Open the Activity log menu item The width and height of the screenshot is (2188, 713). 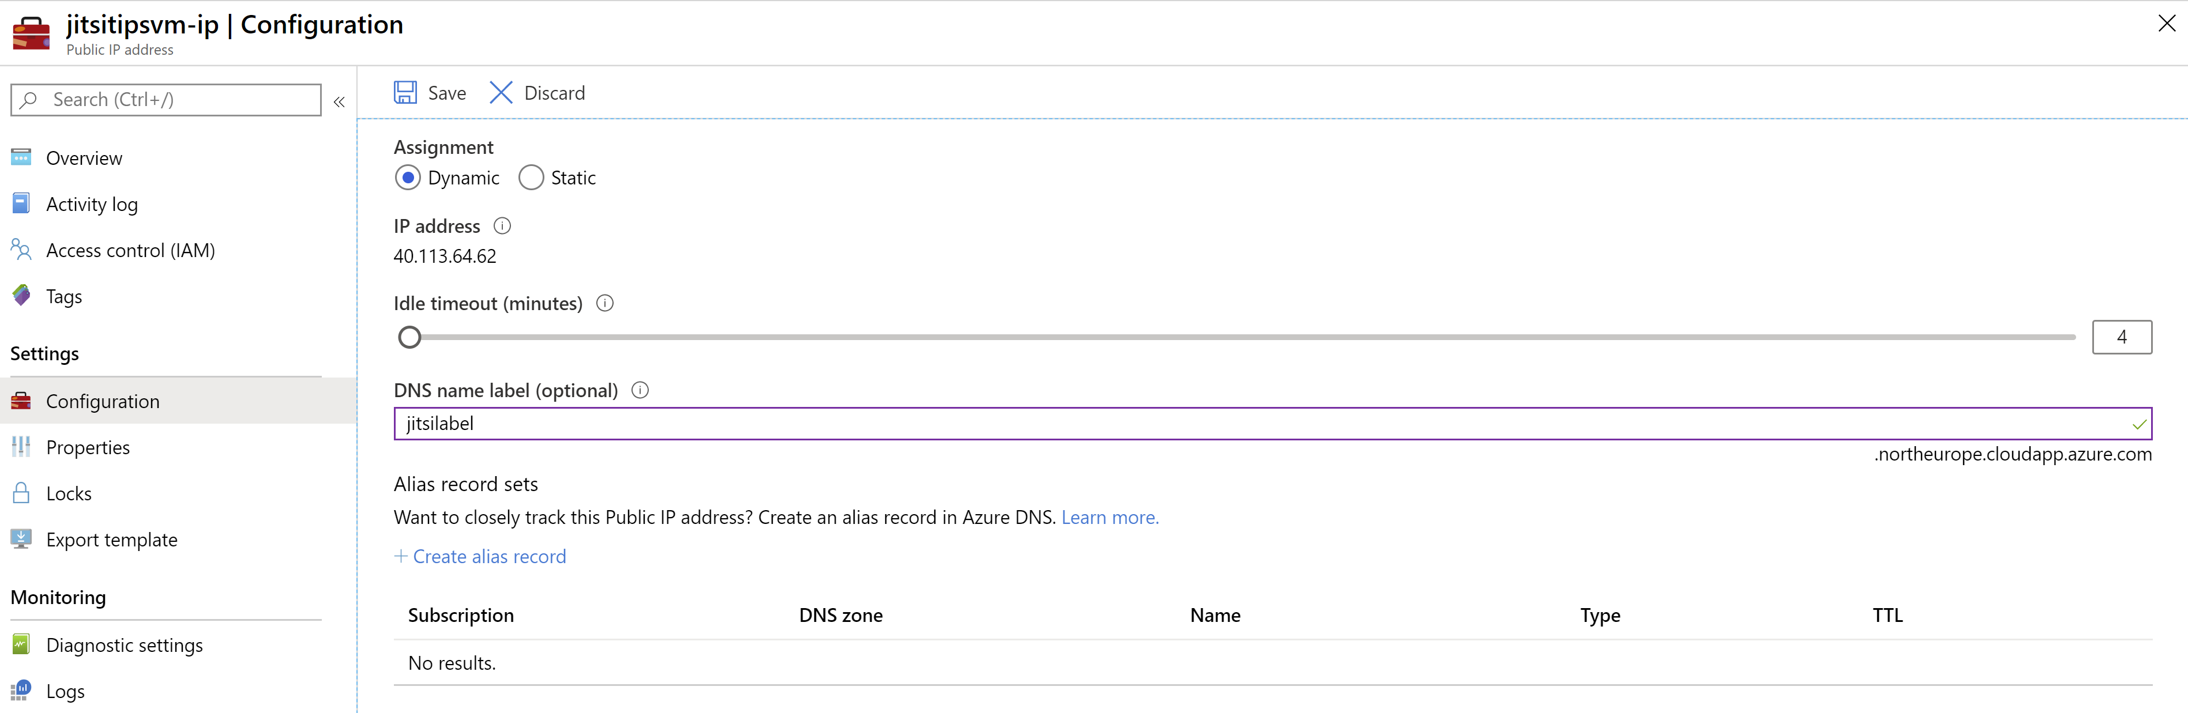pyautogui.click(x=178, y=203)
